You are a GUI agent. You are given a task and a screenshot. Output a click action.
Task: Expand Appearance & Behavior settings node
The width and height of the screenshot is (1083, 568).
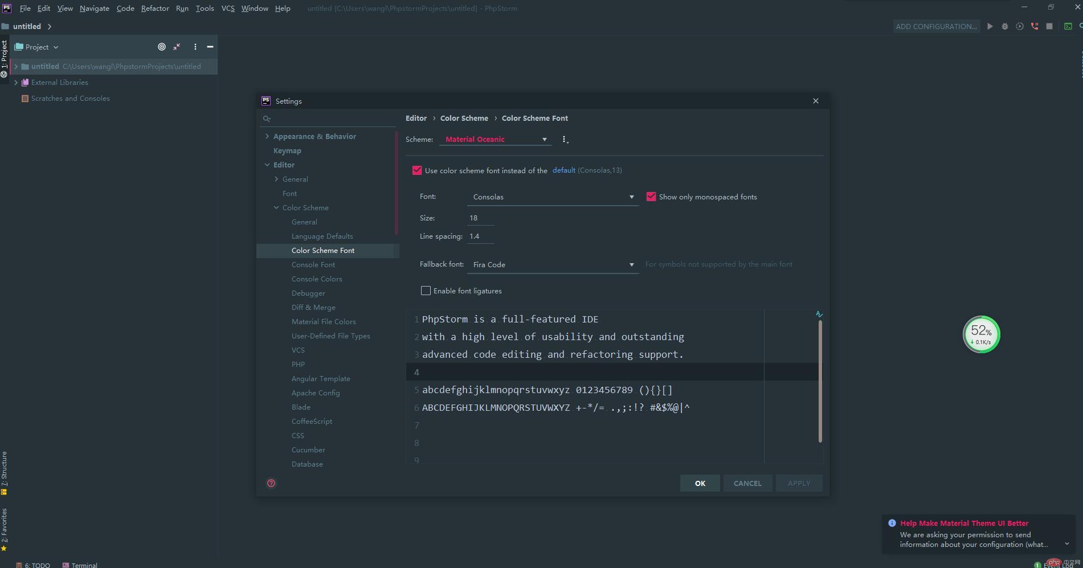click(267, 136)
